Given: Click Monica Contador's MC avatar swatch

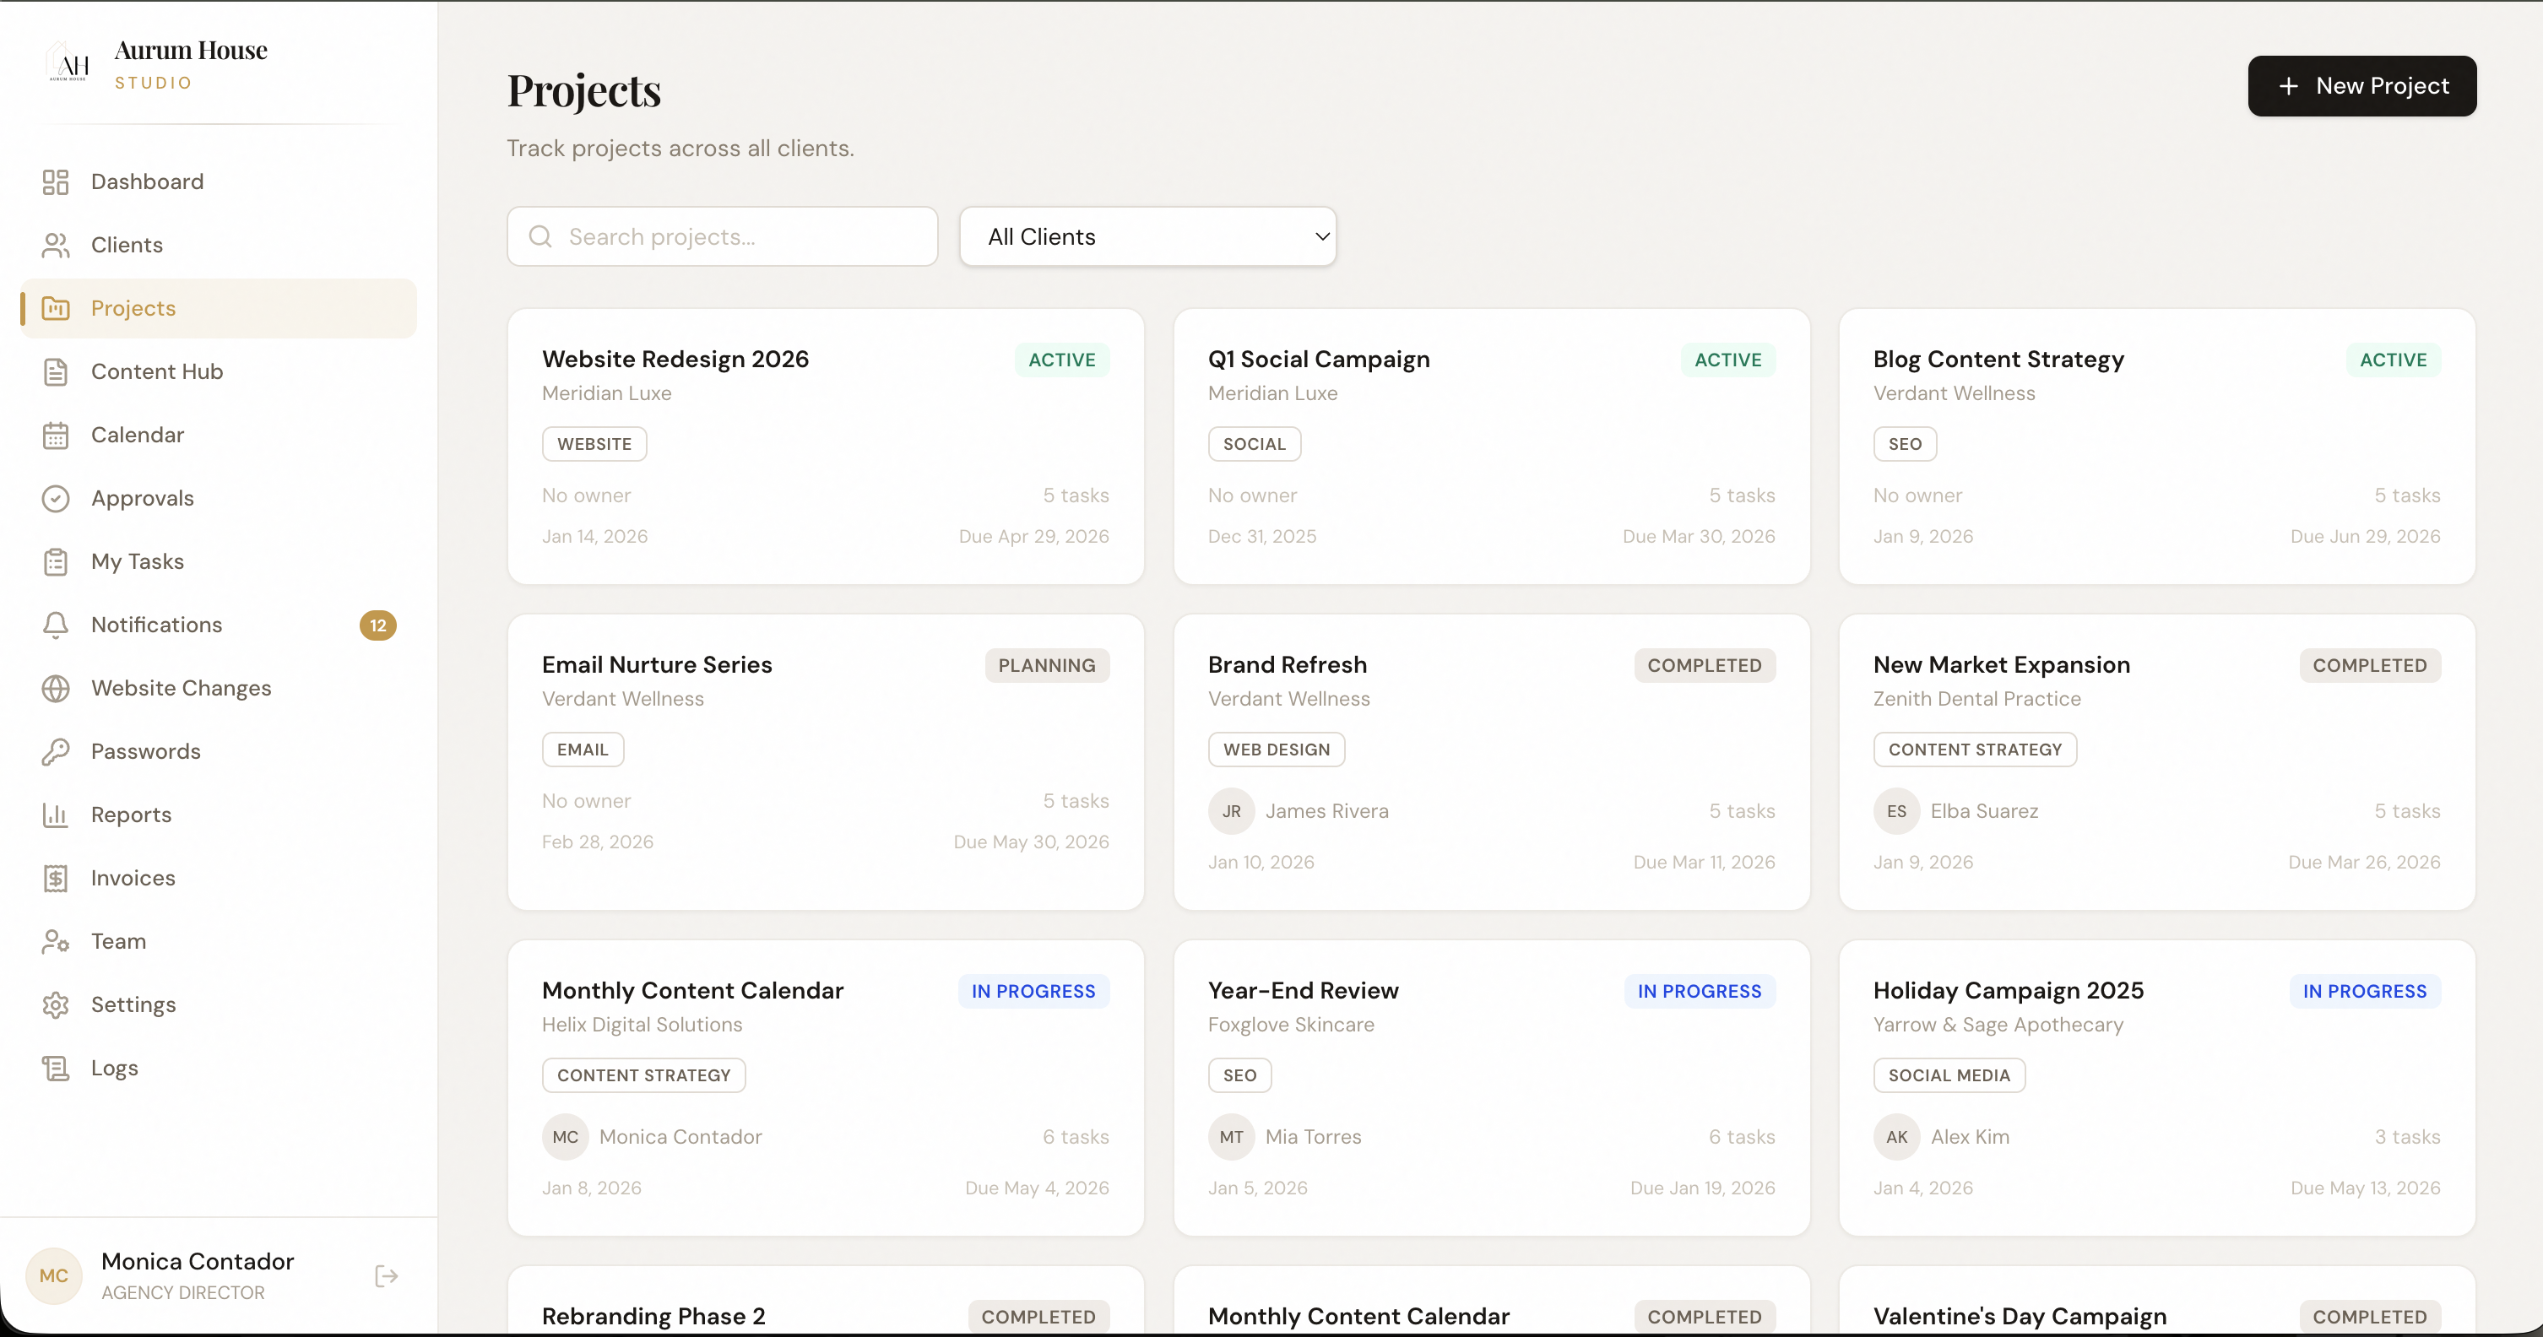Looking at the screenshot, I should 54,1276.
